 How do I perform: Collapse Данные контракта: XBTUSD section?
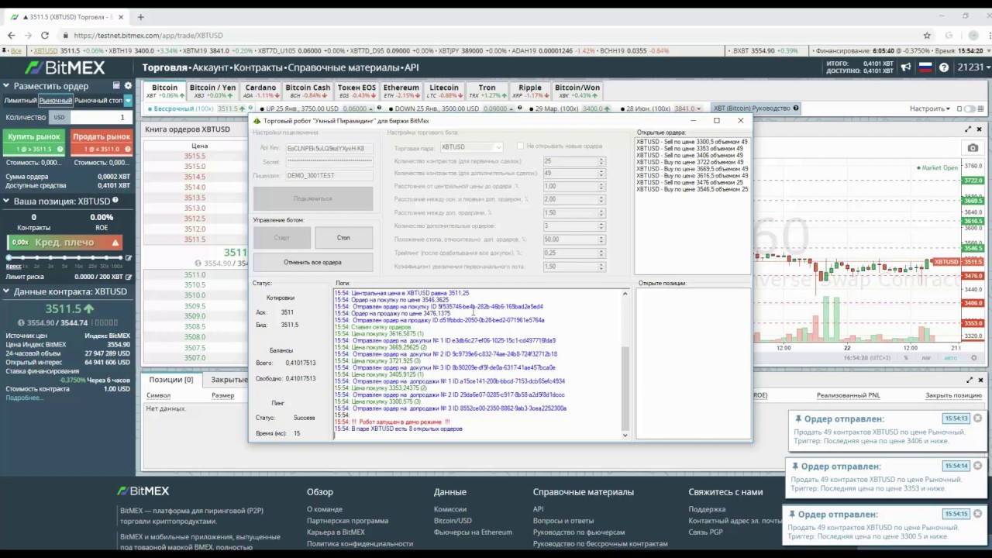(6, 291)
